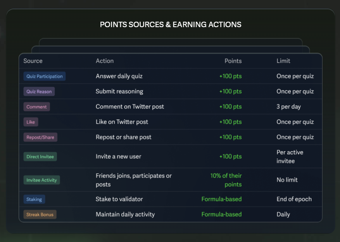Click the 'End of epoch' limit
This screenshot has width=340, height=242.
tap(294, 199)
